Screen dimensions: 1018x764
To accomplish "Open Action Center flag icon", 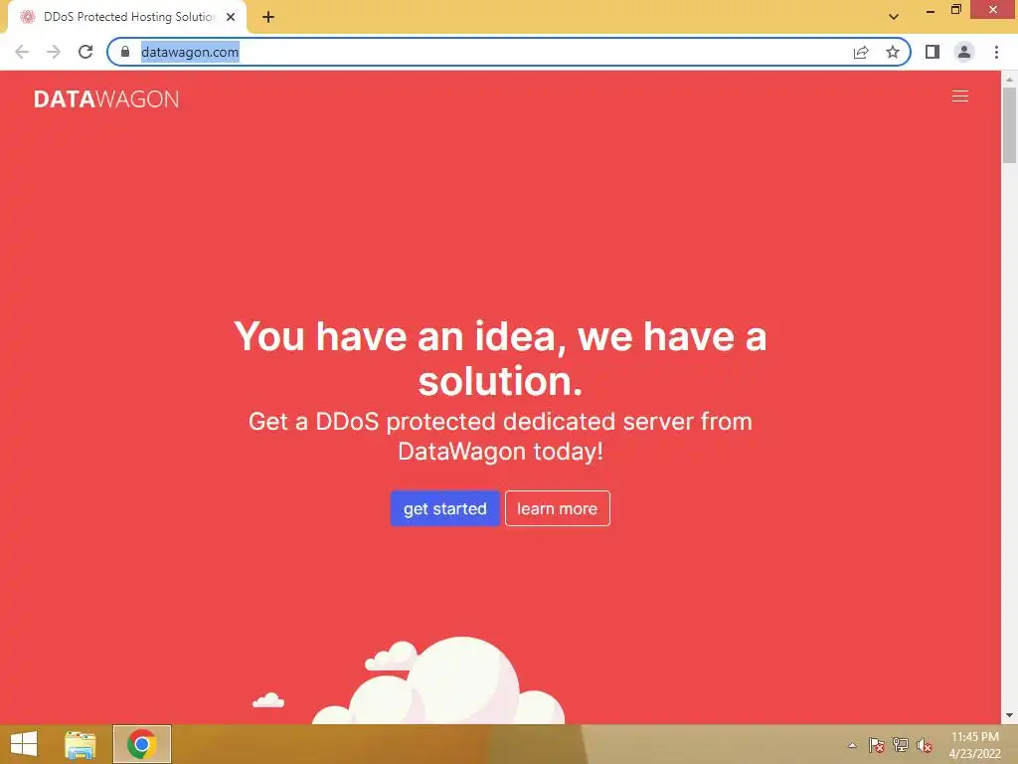I will click(877, 745).
